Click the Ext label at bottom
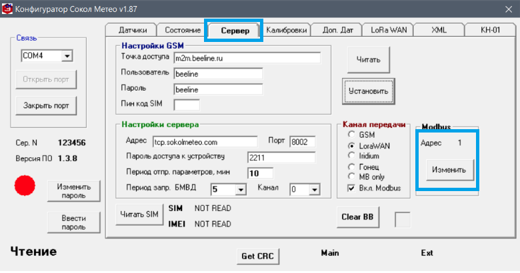This screenshot has height=273, width=520. pyautogui.click(x=427, y=253)
